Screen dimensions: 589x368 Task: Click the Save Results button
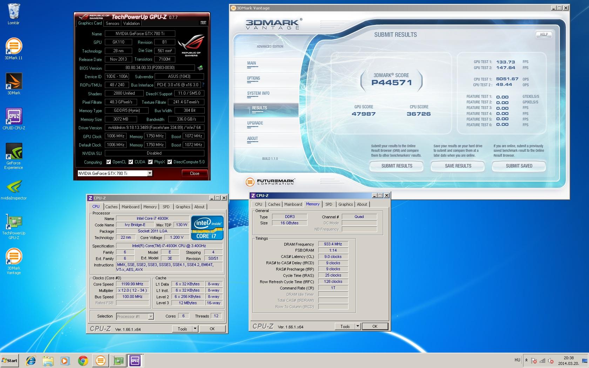[458, 166]
